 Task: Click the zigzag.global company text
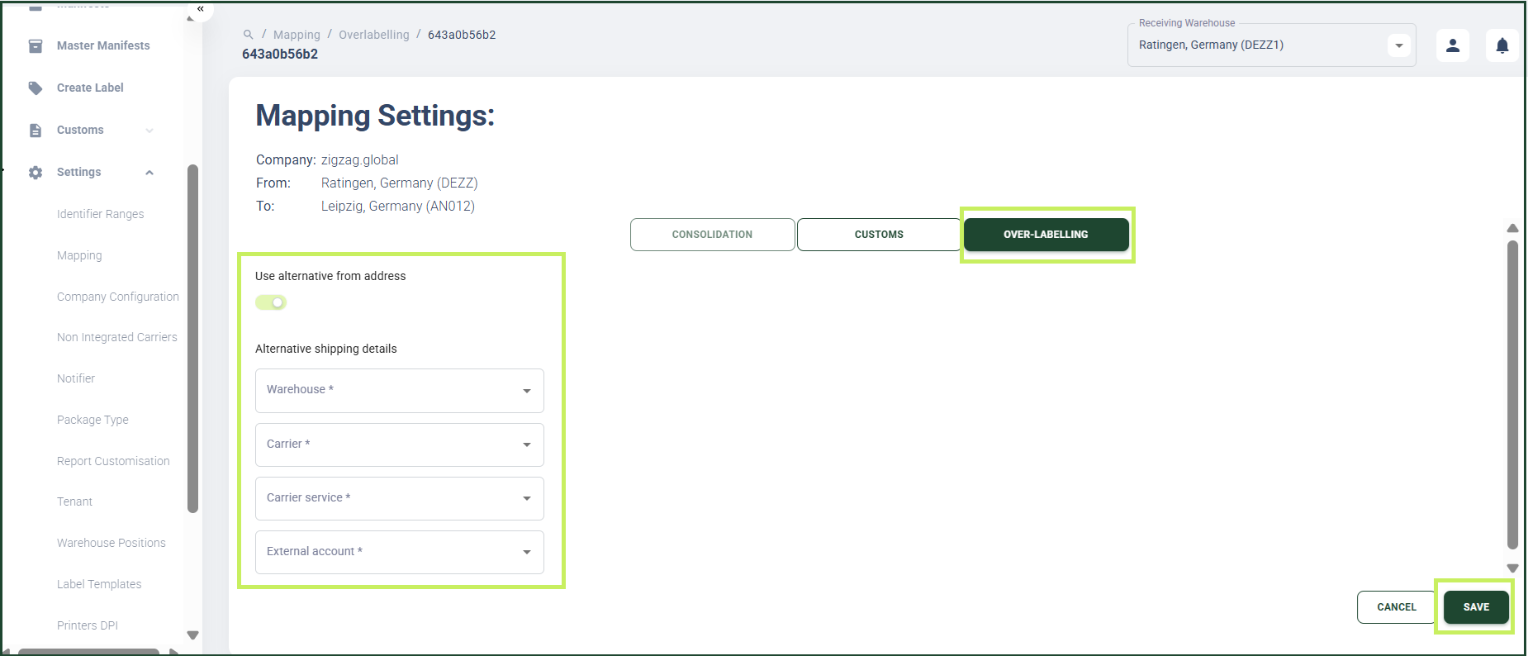coord(360,159)
